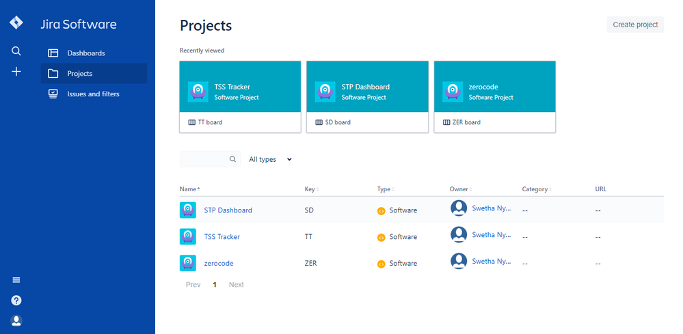683x334 pixels.
Task: Click the TSS Tracker card avatar icon
Action: coord(198,92)
